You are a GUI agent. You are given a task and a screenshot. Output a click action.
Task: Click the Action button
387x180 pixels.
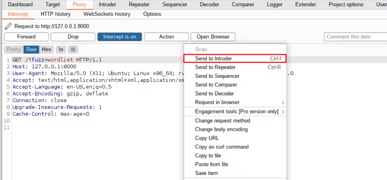(166, 37)
